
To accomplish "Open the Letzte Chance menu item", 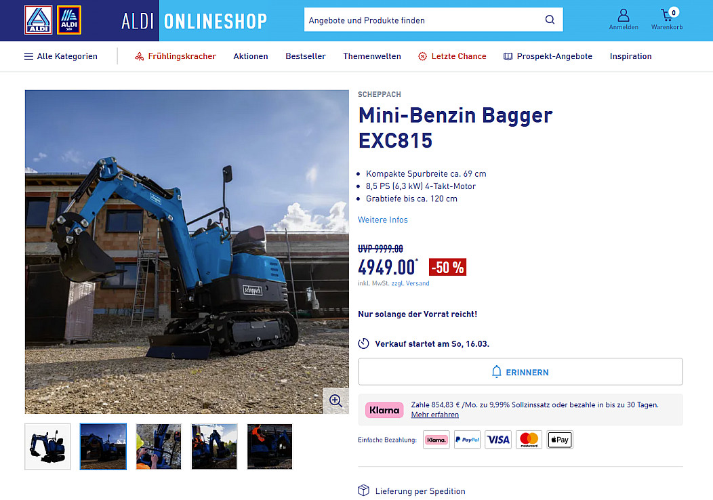I will [x=452, y=56].
